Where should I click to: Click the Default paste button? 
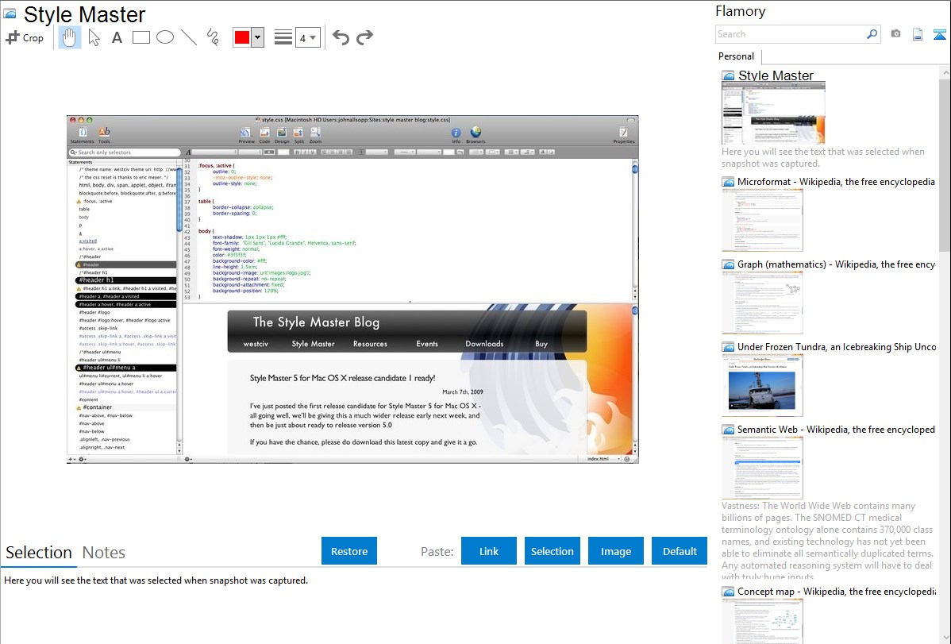pyautogui.click(x=680, y=551)
